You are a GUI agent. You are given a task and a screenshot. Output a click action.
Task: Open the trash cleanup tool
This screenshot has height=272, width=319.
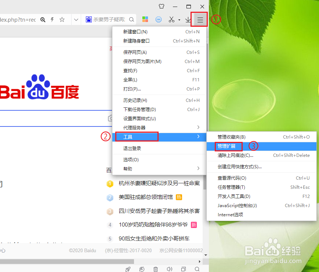pos(156,269)
